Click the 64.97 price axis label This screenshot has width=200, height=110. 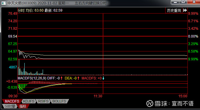[x=13, y=51]
